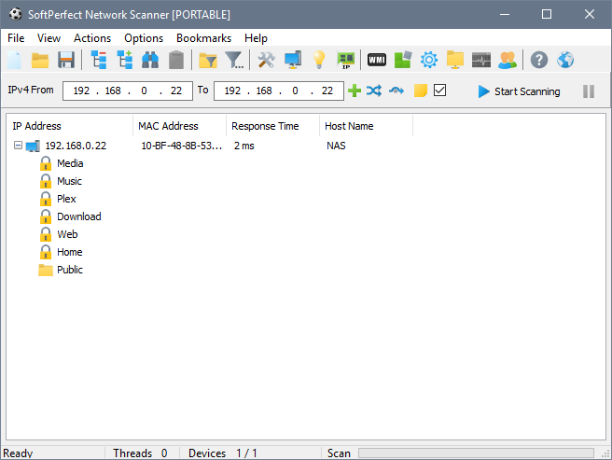Sort by Response Time column header
Screen dimensions: 612x460
(x=272, y=126)
